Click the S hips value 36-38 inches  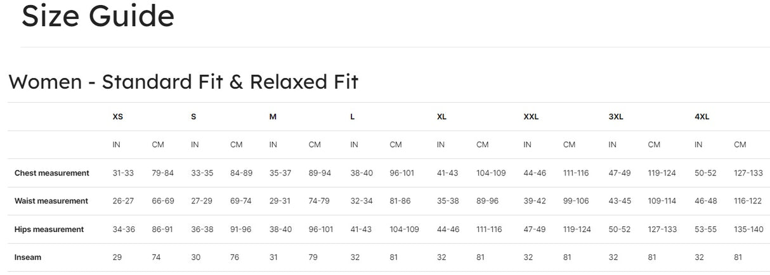(202, 229)
